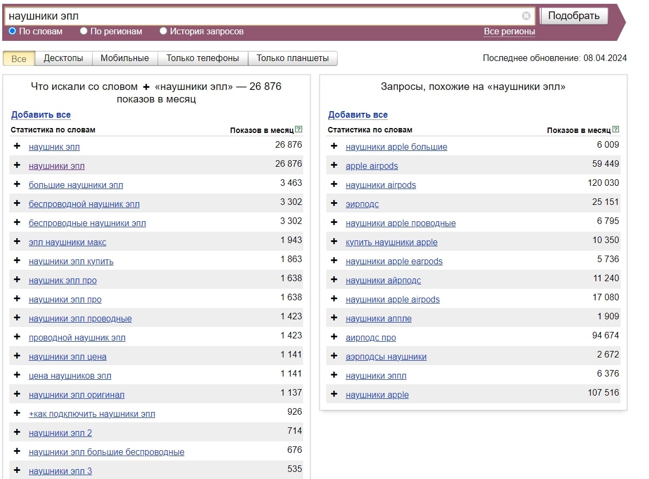Switch to the 'Только телефоны' tab
Viewport: 649px width, 479px height.
point(202,58)
